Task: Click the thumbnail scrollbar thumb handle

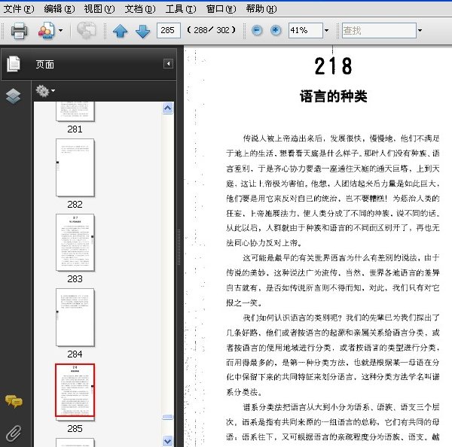Action: [x=167, y=417]
